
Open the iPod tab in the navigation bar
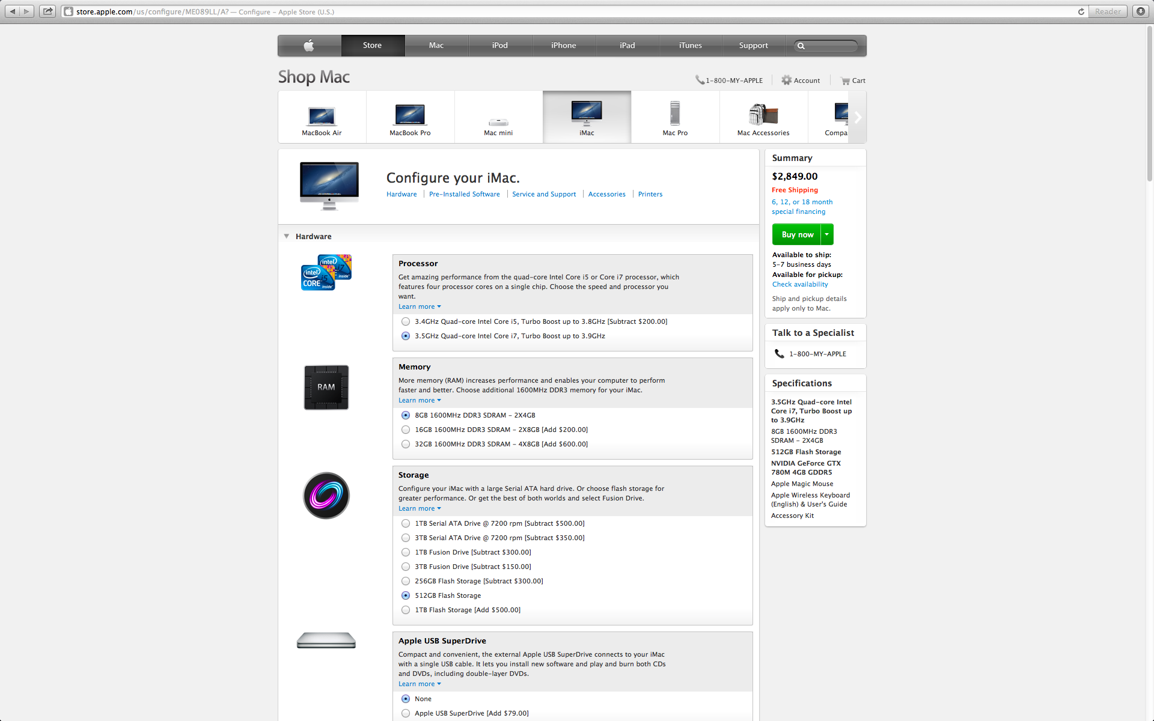click(500, 46)
